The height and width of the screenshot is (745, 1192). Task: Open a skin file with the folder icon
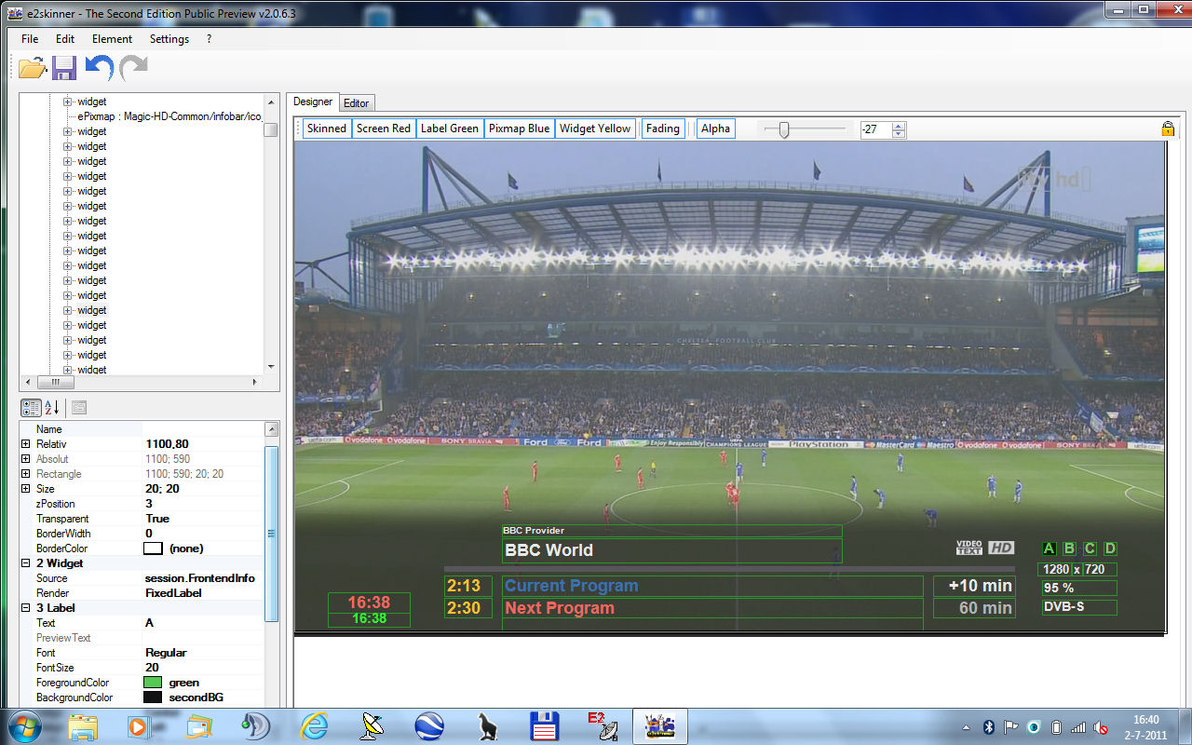tap(33, 67)
